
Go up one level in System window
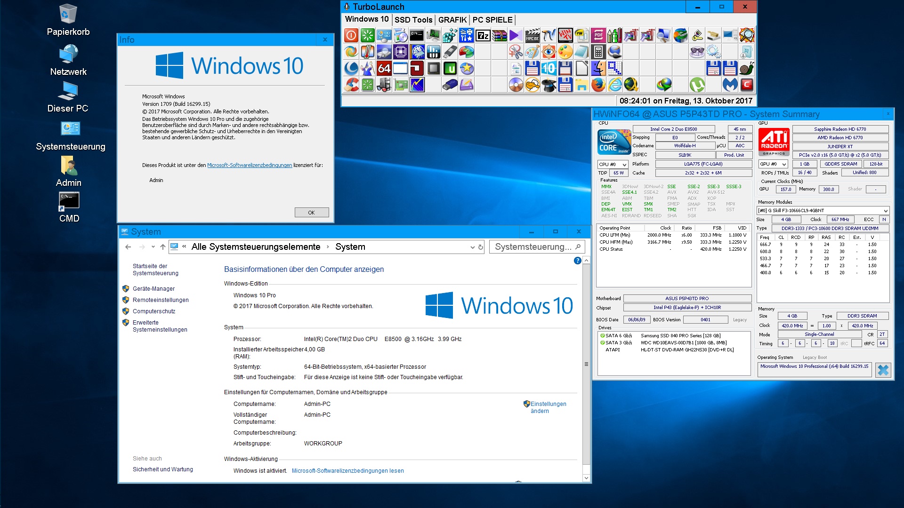click(163, 247)
